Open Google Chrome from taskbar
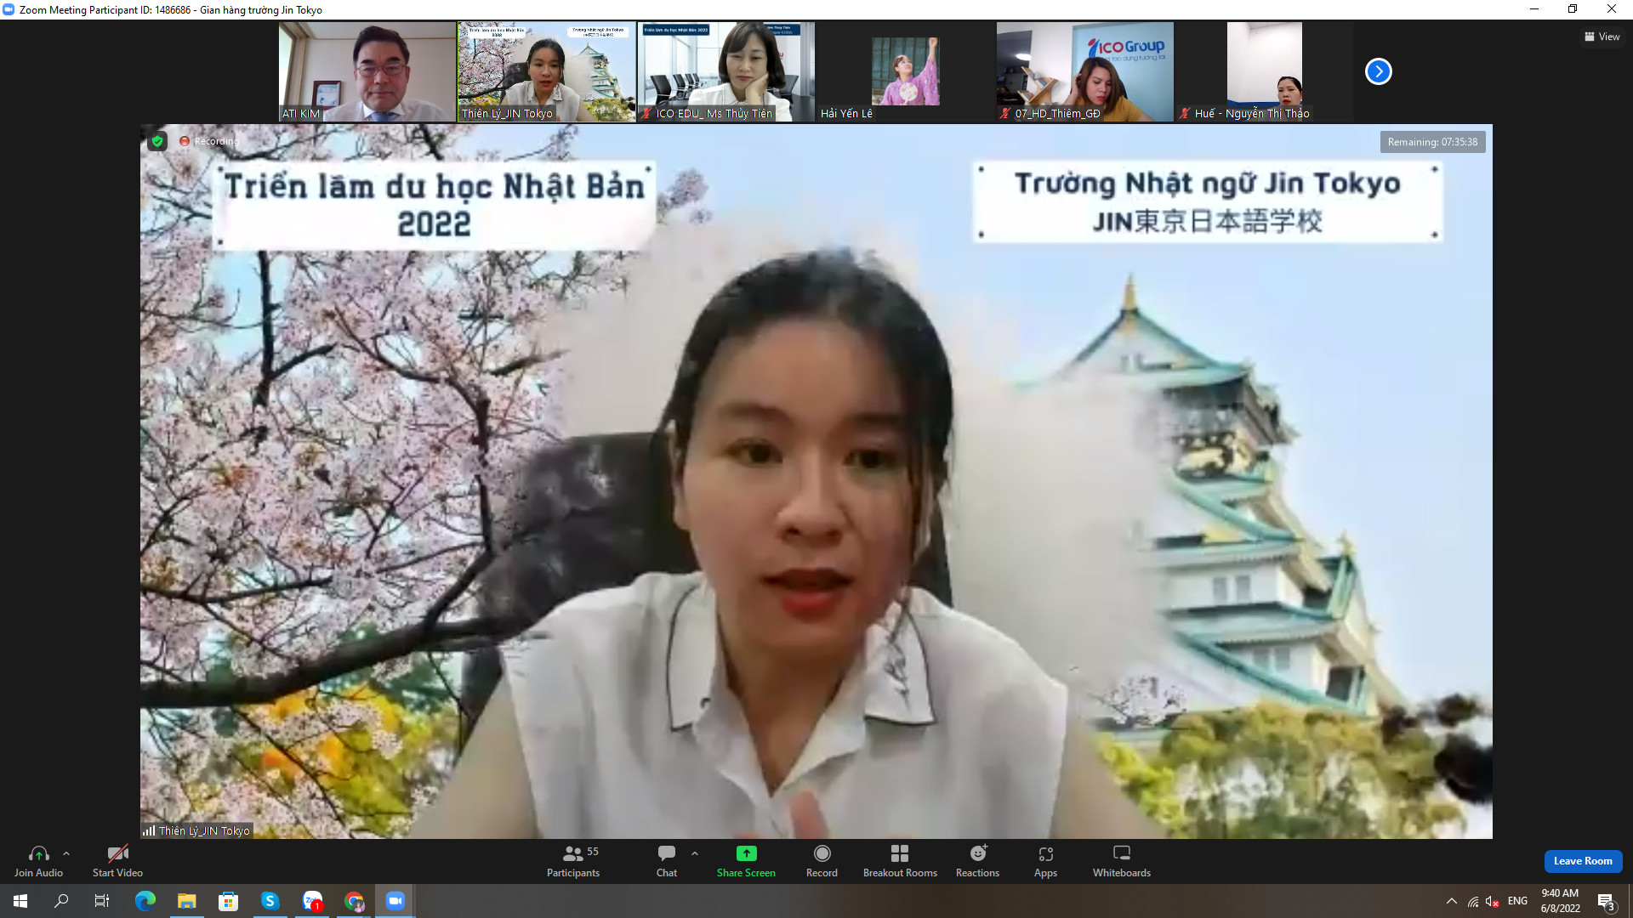 pyautogui.click(x=354, y=901)
